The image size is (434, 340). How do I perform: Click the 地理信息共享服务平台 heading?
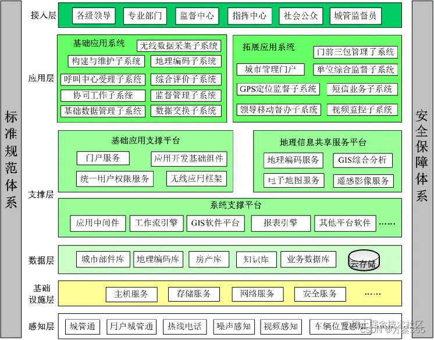(323, 142)
